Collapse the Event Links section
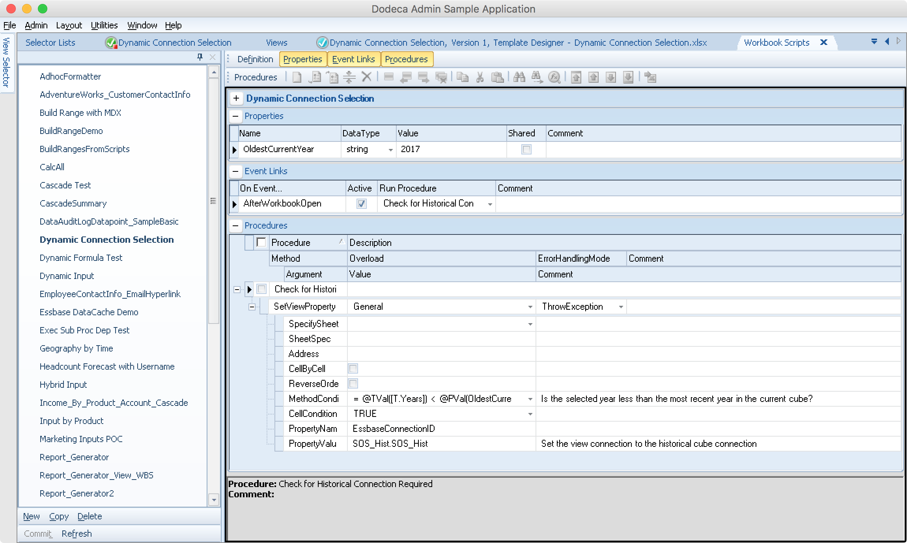The height and width of the screenshot is (543, 907). (x=236, y=171)
